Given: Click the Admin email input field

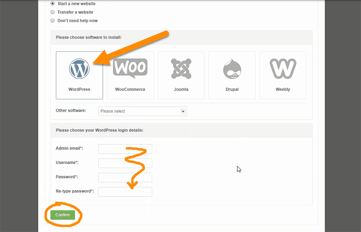Looking at the screenshot, I should [x=125, y=149].
